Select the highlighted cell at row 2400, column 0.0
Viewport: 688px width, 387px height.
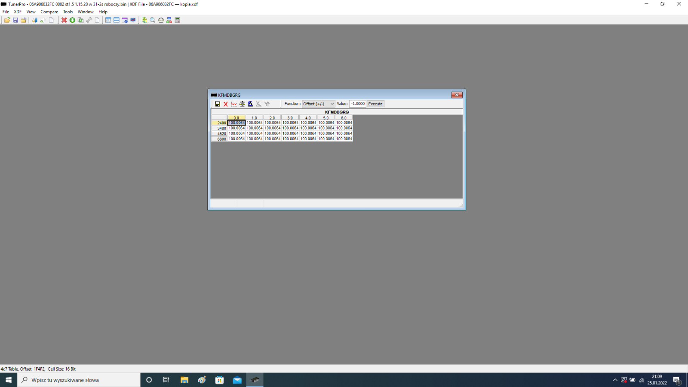point(236,123)
